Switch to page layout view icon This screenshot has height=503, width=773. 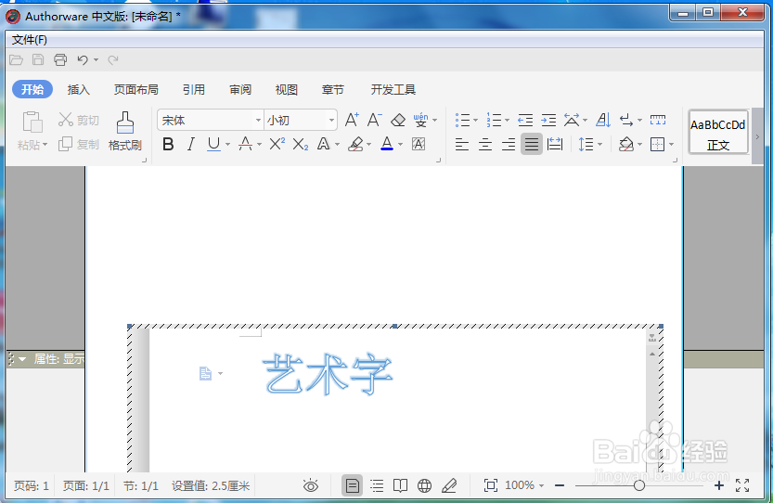coord(352,485)
